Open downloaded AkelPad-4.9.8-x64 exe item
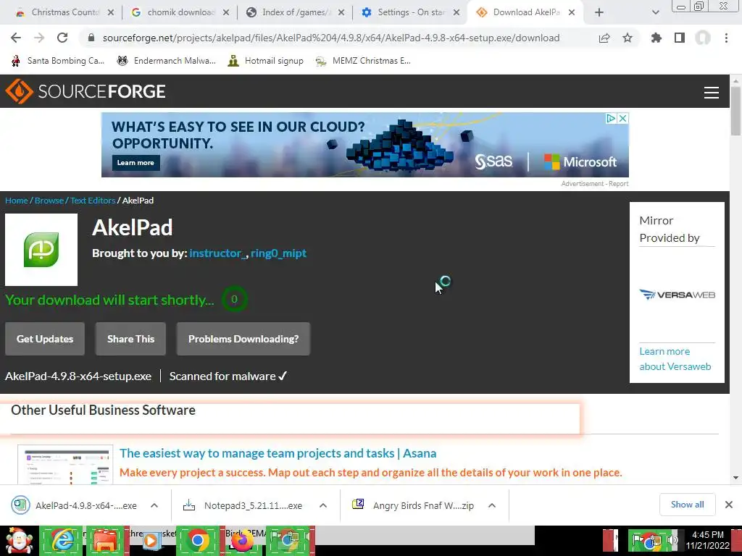Image resolution: width=742 pixels, height=556 pixels. click(75, 505)
